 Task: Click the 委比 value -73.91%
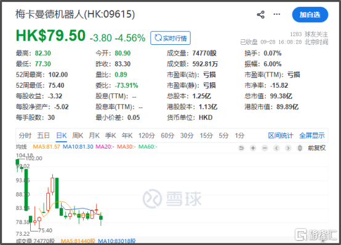[x=127, y=85]
